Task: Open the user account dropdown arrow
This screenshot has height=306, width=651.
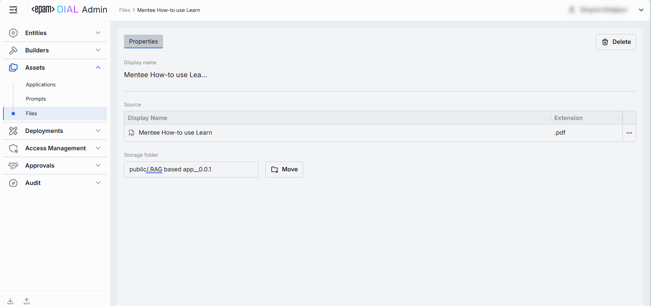Action: click(x=641, y=10)
